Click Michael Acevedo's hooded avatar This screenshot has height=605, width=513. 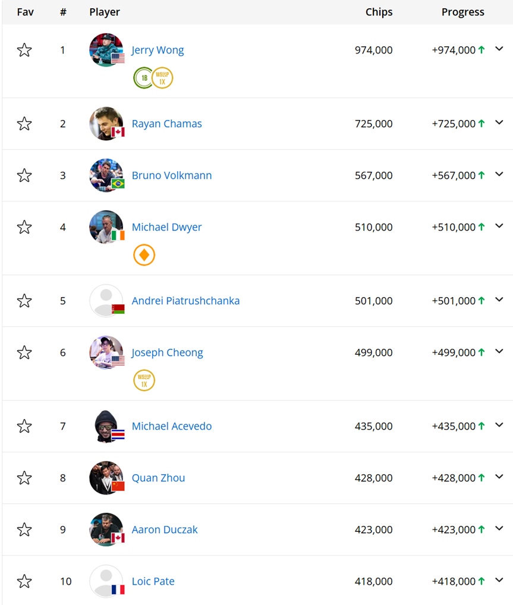point(106,426)
